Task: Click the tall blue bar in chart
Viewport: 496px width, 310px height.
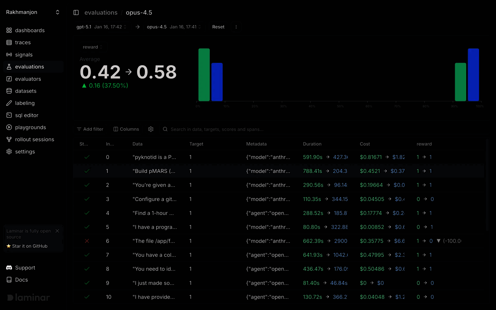Action: pyautogui.click(x=473, y=75)
